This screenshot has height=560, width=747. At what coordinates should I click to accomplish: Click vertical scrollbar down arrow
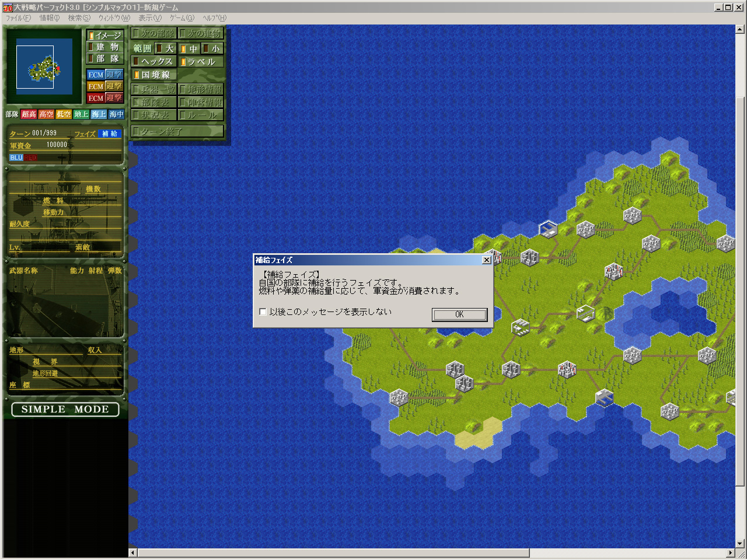(x=741, y=544)
